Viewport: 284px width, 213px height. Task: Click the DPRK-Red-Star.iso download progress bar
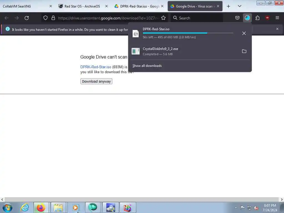coord(188,33)
